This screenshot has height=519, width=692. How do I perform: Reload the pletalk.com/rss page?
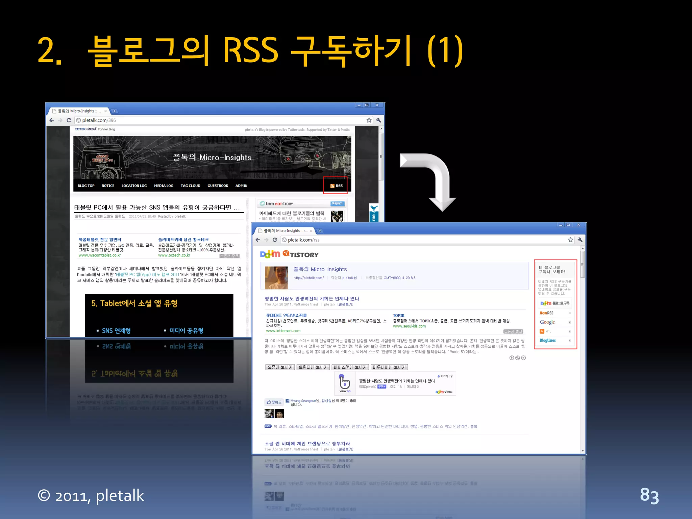pyautogui.click(x=275, y=240)
